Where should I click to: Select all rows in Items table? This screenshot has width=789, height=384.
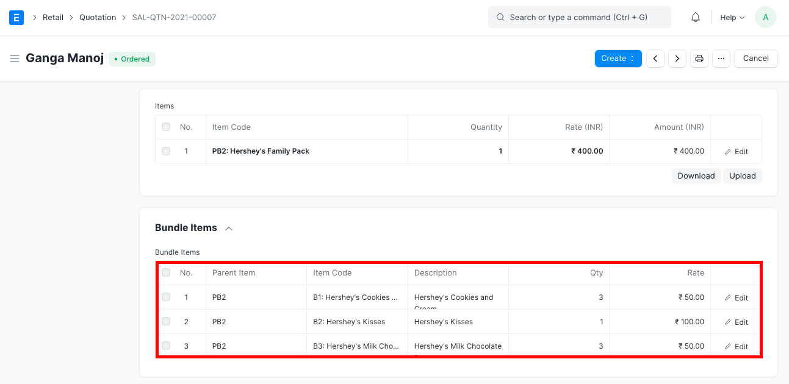coord(166,127)
